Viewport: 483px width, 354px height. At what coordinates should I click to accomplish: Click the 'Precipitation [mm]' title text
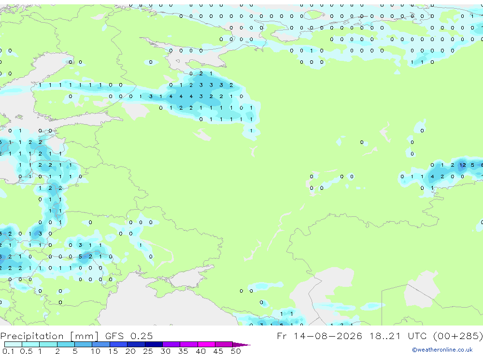(x=49, y=336)
